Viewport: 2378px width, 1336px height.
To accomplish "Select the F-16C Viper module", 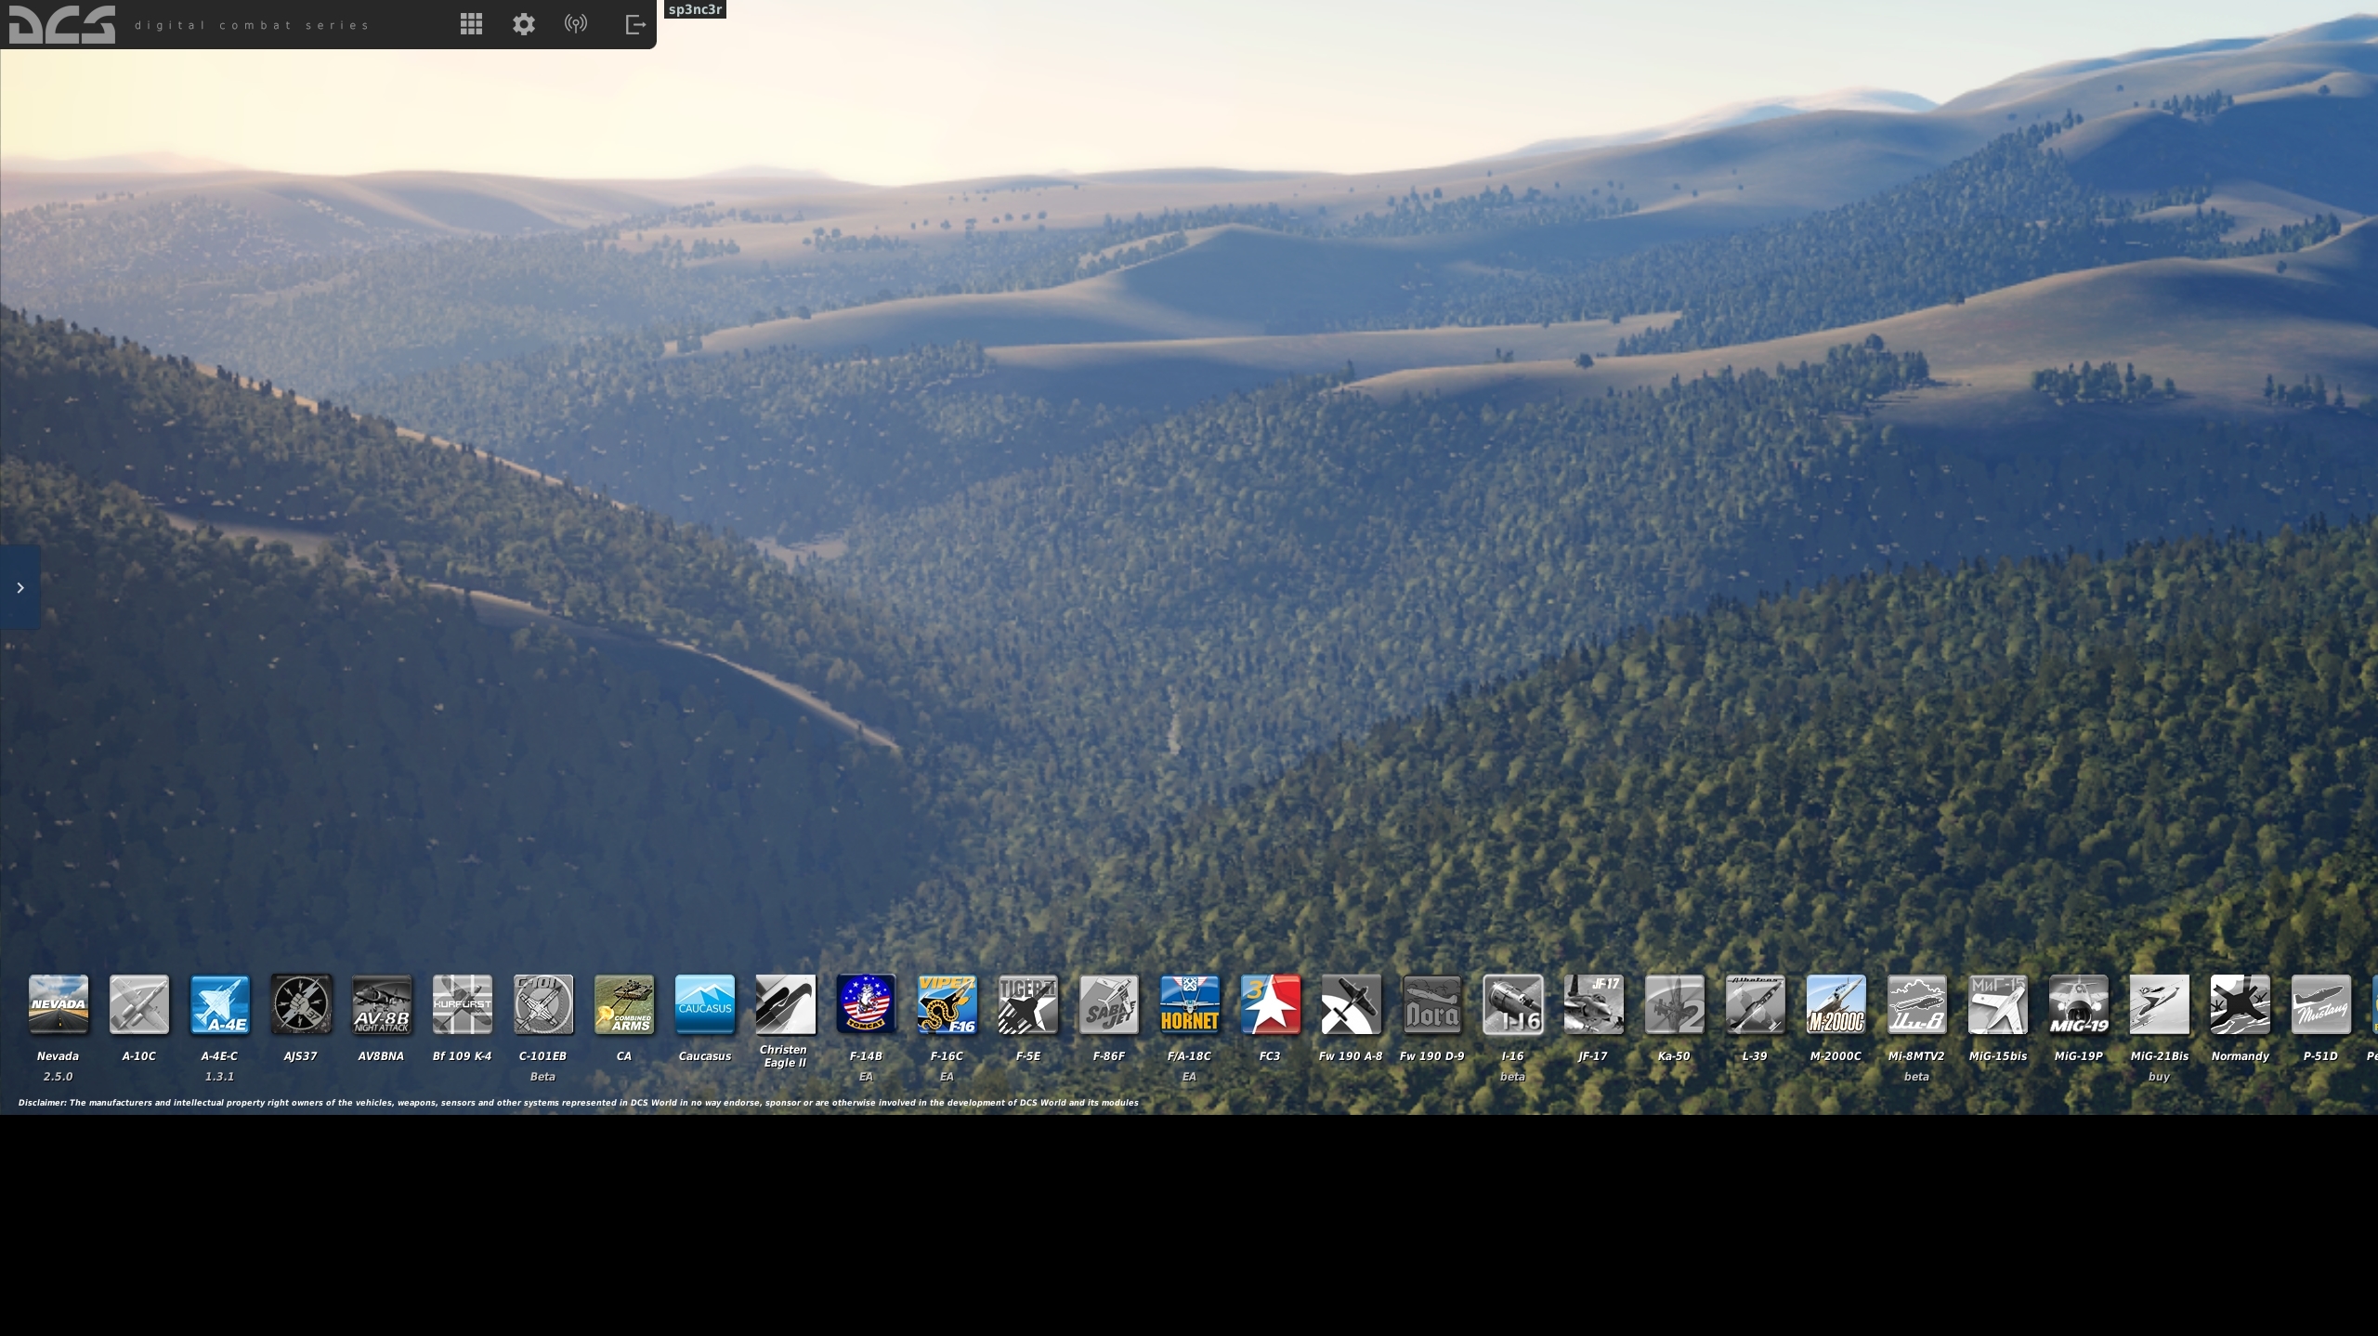I will point(947,1003).
